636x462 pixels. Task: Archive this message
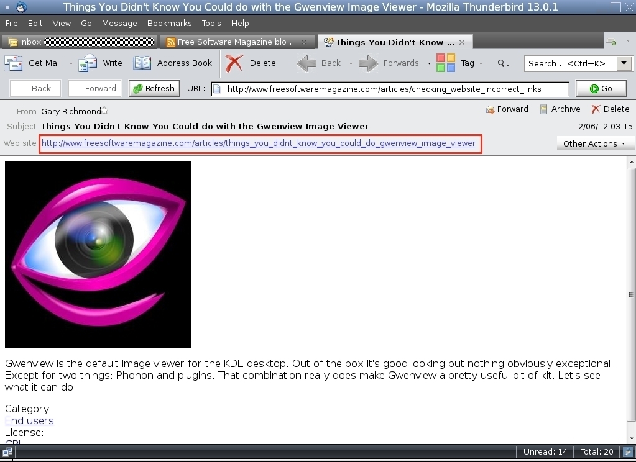point(560,109)
